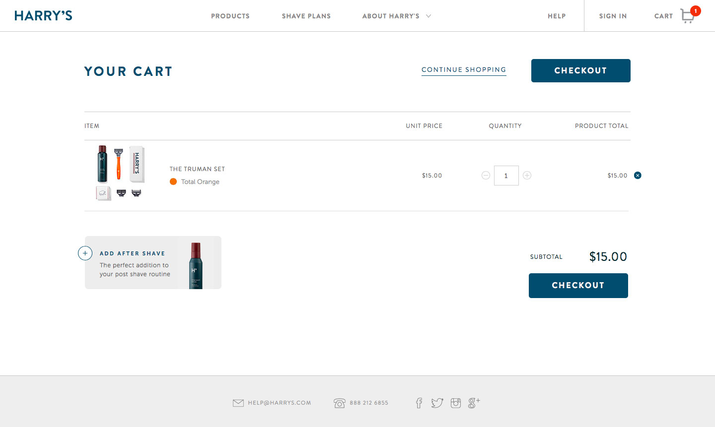Open Harry's Facebook page icon
The width and height of the screenshot is (715, 427).
point(419,403)
